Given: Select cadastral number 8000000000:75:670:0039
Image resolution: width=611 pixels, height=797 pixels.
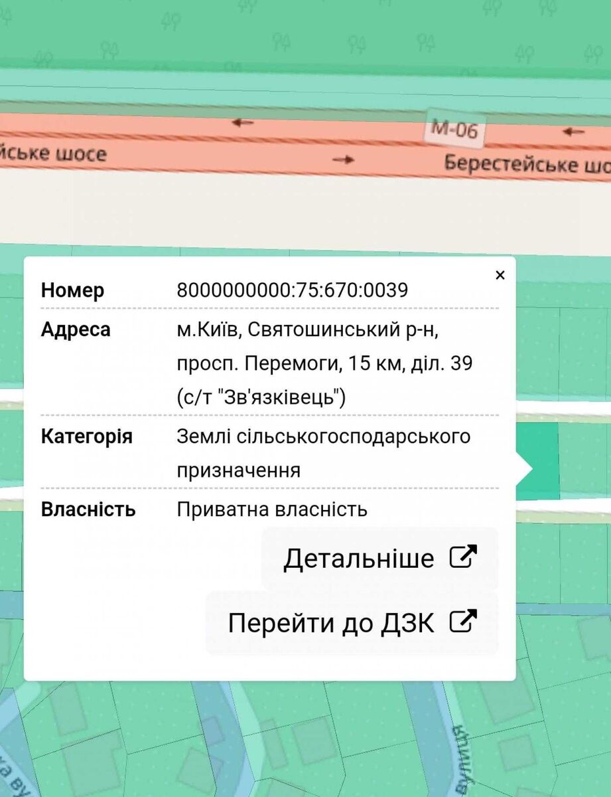Looking at the screenshot, I should pyautogui.click(x=292, y=290).
